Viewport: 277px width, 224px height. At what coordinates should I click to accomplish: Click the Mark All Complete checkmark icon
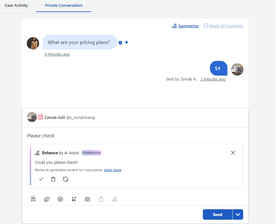206,26
